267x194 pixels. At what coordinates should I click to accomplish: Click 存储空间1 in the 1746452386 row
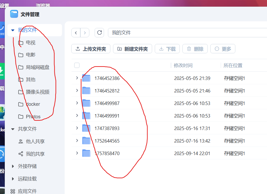click(234, 78)
